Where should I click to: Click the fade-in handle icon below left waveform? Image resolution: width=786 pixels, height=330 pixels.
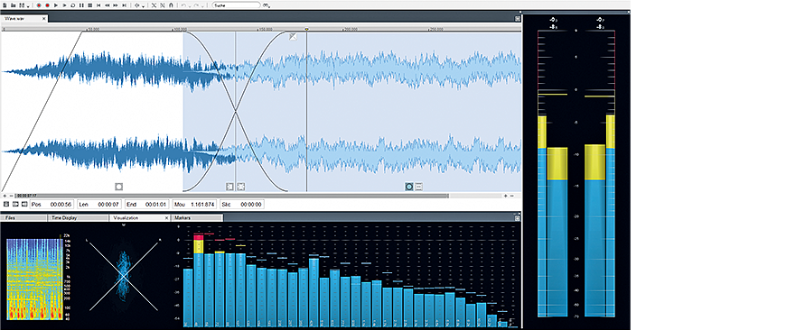pyautogui.click(x=118, y=187)
